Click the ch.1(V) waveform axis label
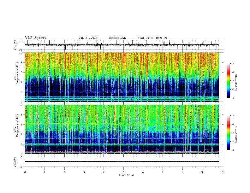 15,45
